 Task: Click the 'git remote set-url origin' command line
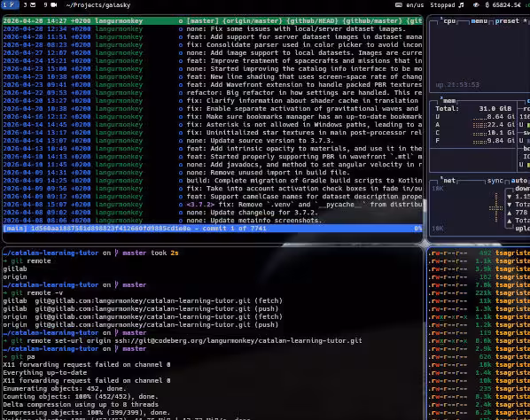[x=183, y=340]
